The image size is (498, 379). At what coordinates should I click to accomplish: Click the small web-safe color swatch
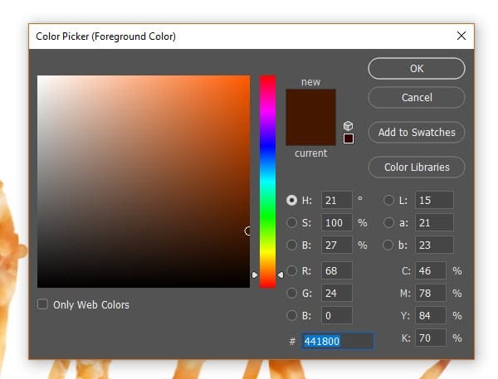click(349, 138)
